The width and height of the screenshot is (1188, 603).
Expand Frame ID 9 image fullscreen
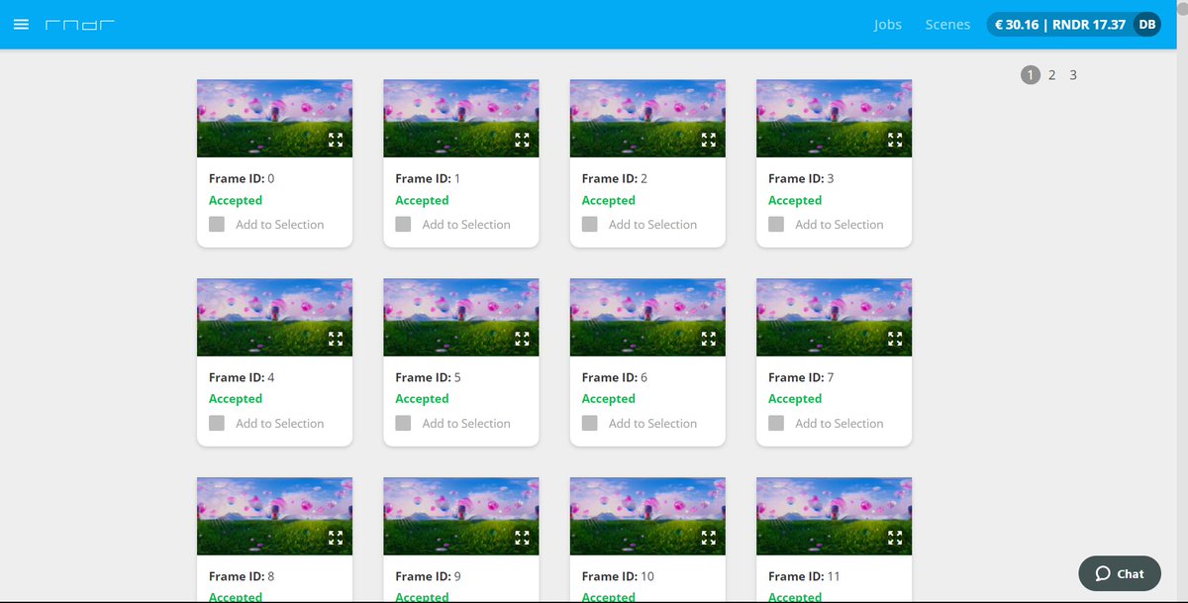pyautogui.click(x=522, y=538)
